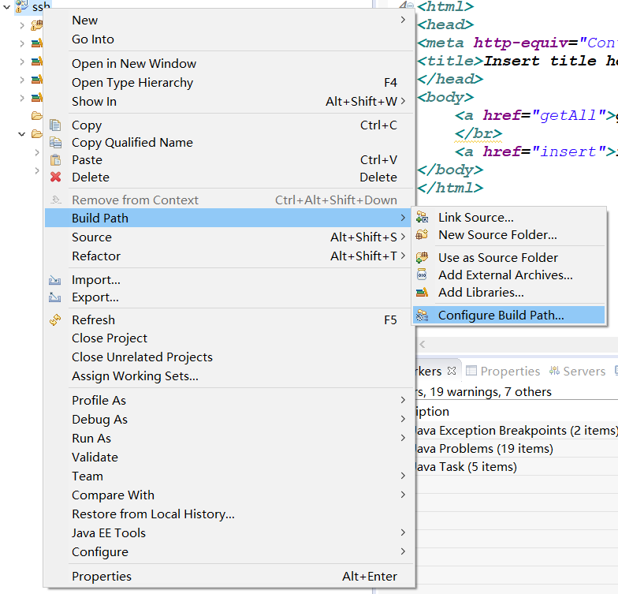The width and height of the screenshot is (618, 594).
Task: Choose Close Project
Action: (229, 338)
